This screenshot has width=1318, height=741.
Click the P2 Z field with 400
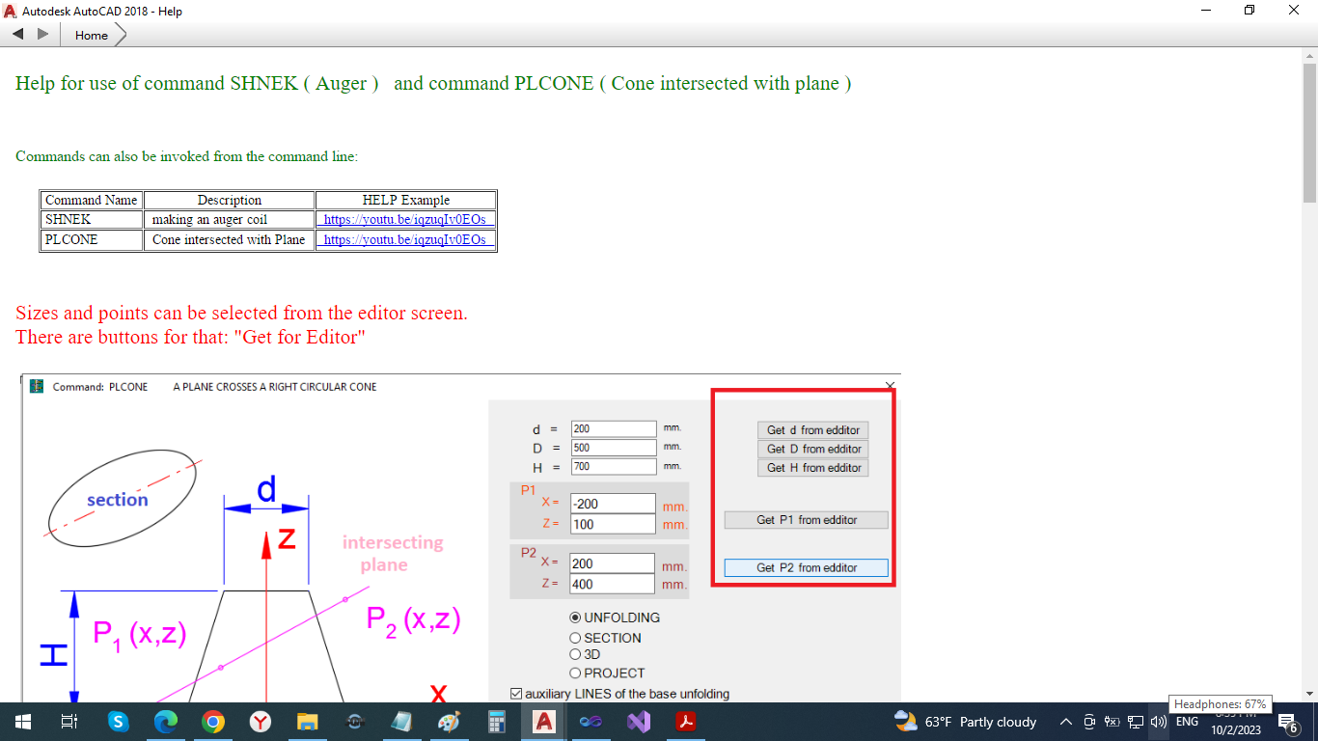click(613, 584)
